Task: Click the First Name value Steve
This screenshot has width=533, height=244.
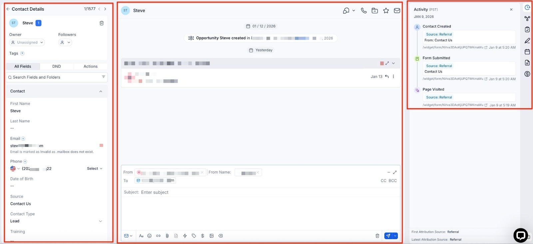Action: coord(15,111)
